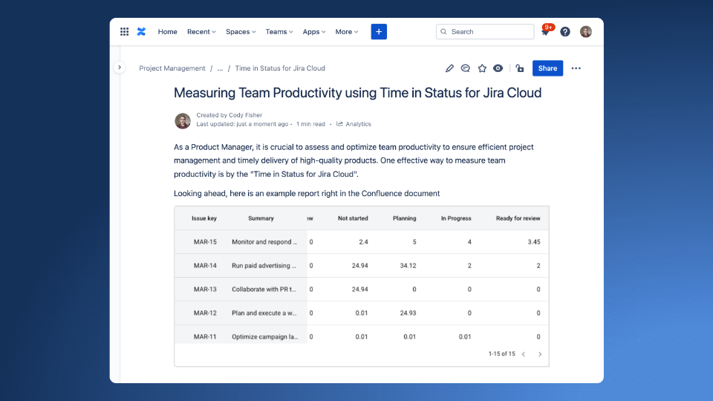This screenshot has height=401, width=713.
Task: Toggle the watch eye icon
Action: tap(498, 68)
